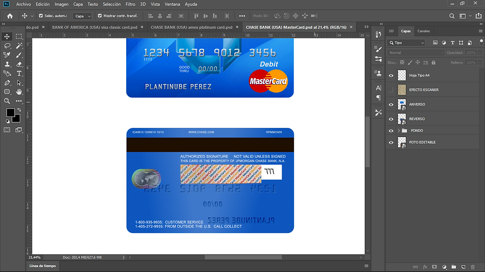The image size is (485, 272).
Task: Open the Tipo layer filter dropdown
Action: click(406, 42)
